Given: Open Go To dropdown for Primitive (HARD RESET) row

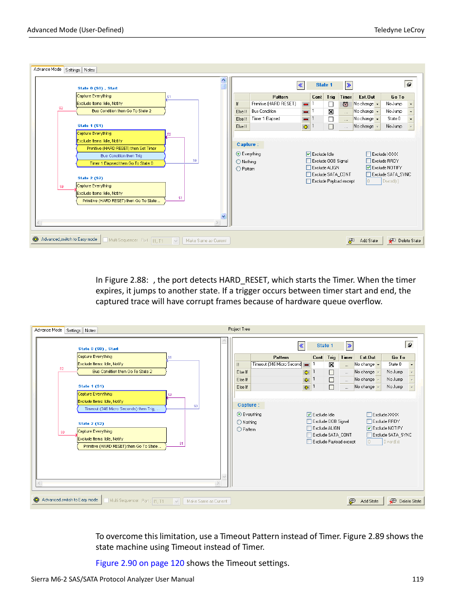Looking at the screenshot, I should [x=411, y=104].
